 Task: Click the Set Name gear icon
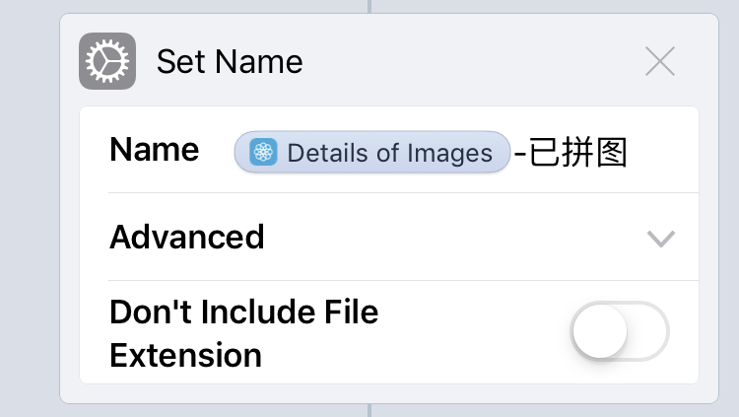click(106, 62)
